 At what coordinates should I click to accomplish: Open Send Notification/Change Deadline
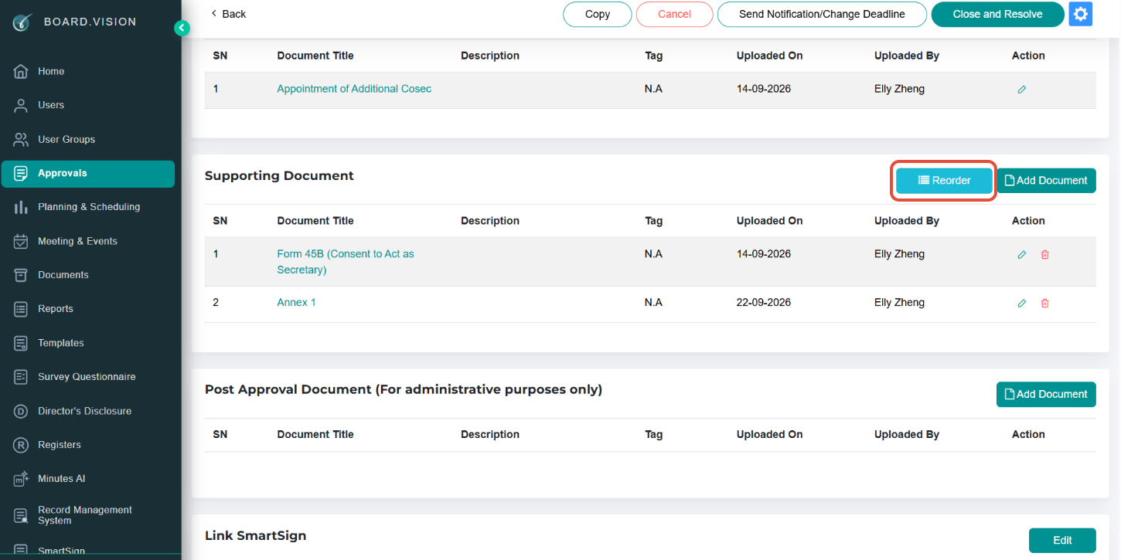(822, 14)
